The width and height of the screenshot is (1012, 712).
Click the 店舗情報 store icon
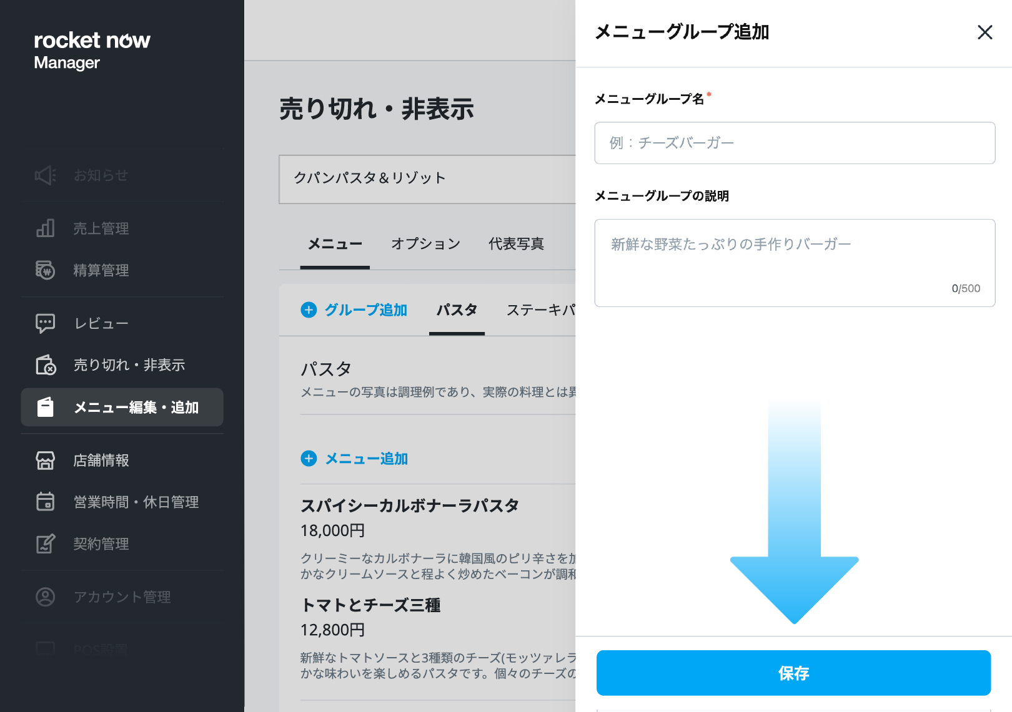(46, 461)
